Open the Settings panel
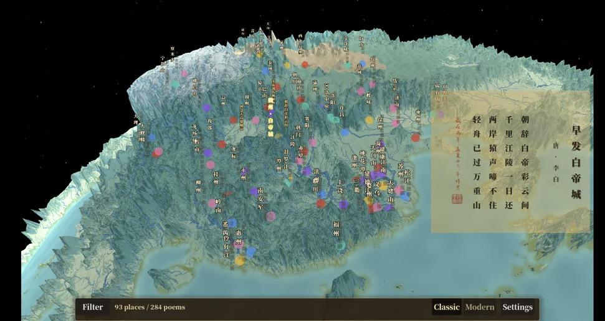Image resolution: width=605 pixels, height=321 pixels. 517,307
